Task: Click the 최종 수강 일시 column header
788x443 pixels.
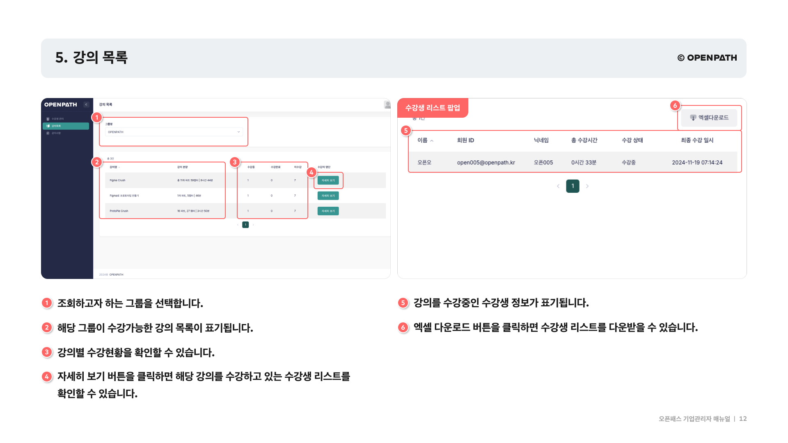Action: click(697, 140)
